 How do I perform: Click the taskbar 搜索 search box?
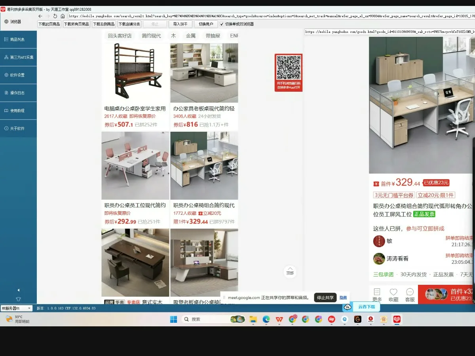click(x=214, y=319)
